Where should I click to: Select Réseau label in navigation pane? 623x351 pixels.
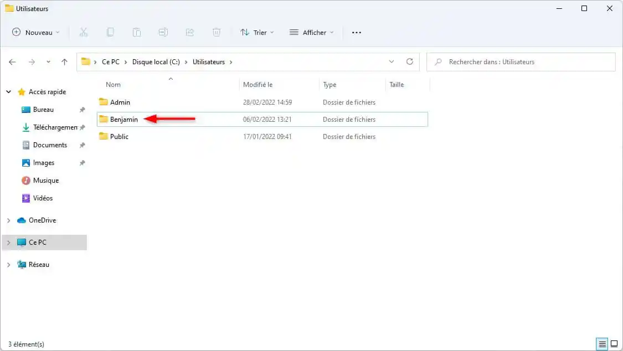point(39,265)
